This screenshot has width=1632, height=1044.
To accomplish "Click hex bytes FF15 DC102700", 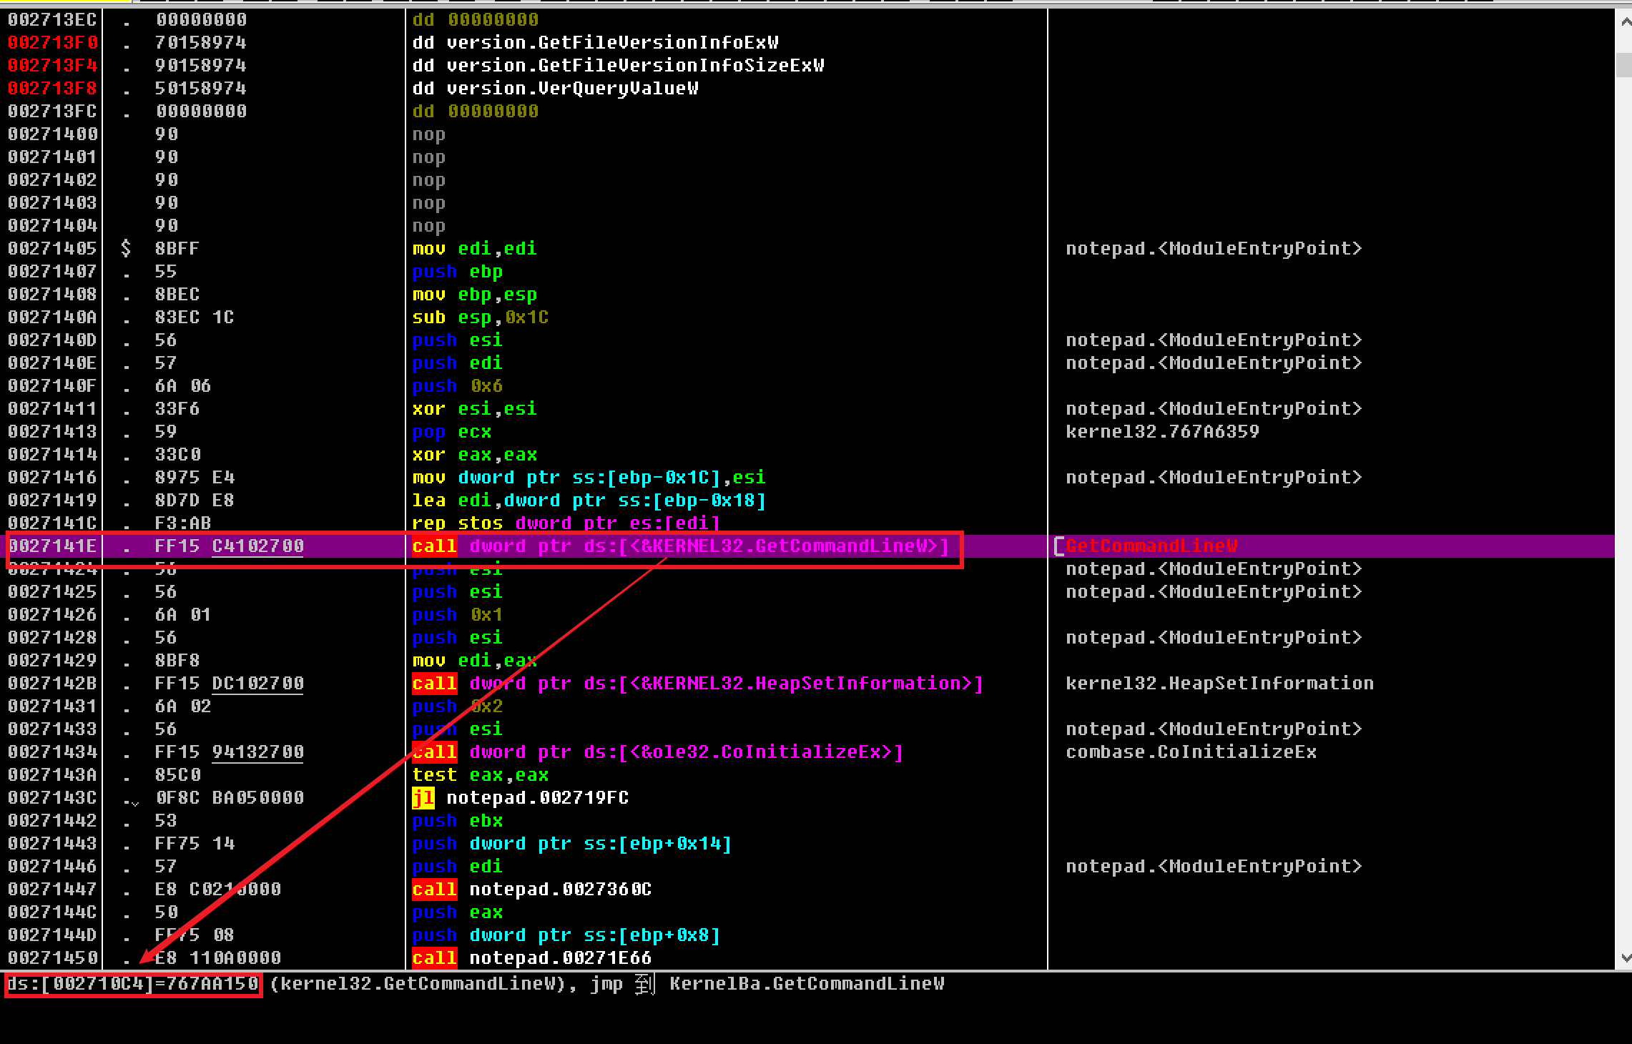I will (x=229, y=684).
